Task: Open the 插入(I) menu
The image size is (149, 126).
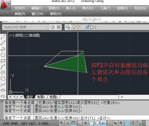Action: [71, 8]
